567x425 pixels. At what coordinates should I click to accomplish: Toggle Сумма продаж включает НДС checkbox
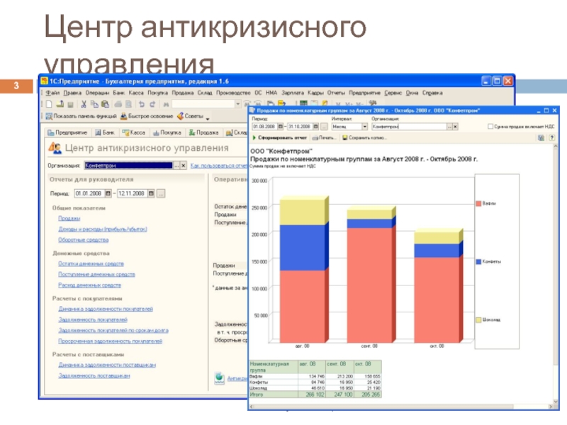click(490, 127)
